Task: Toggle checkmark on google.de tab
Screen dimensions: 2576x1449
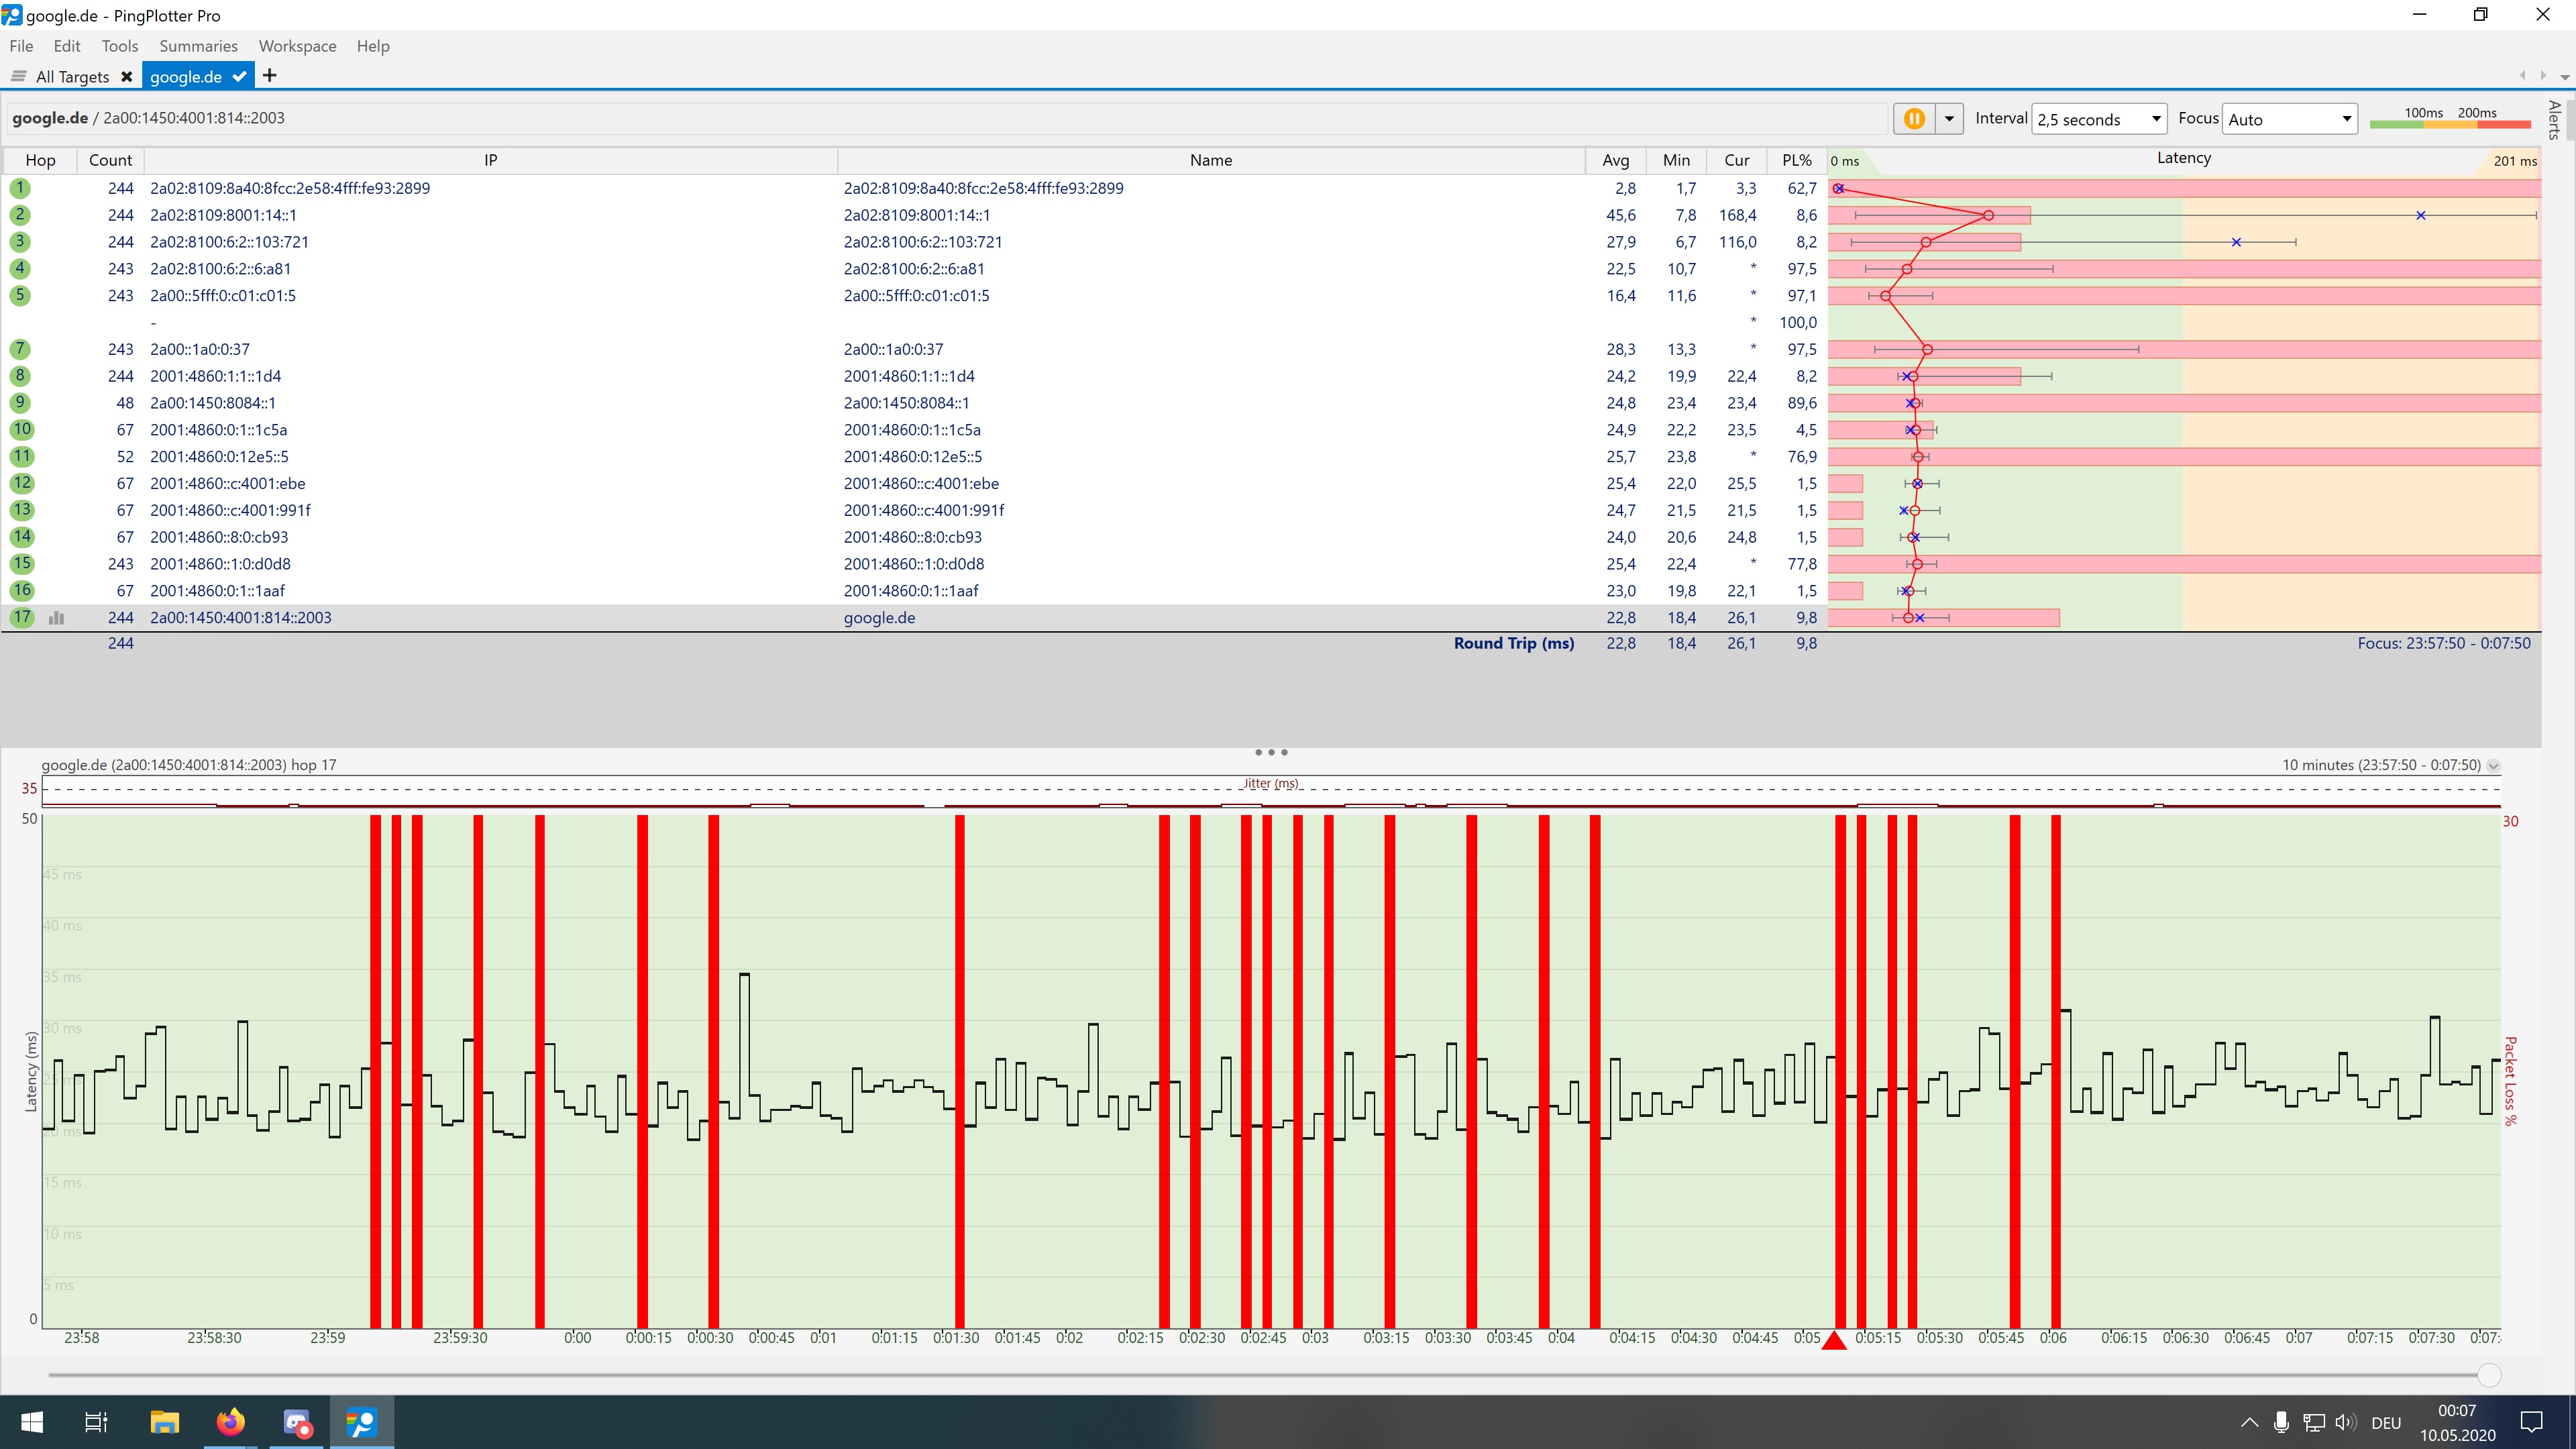Action: click(x=239, y=77)
